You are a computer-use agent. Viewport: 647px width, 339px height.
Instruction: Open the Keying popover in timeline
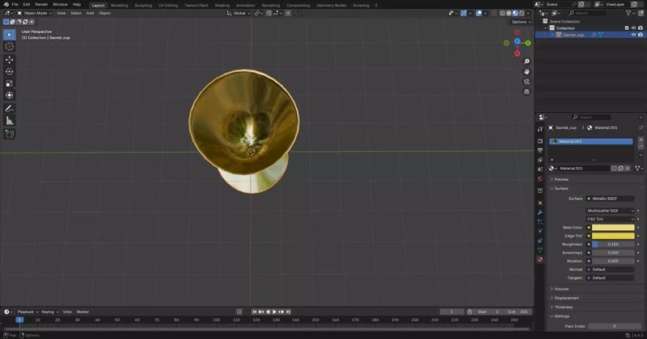[x=49, y=312]
